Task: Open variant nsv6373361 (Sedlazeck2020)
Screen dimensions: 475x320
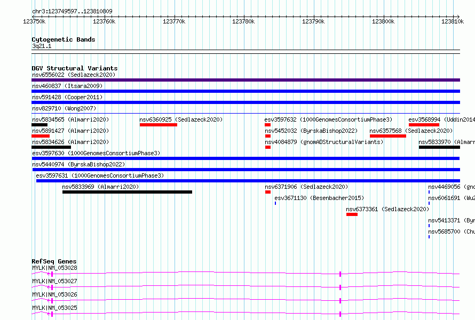Action: (387, 209)
